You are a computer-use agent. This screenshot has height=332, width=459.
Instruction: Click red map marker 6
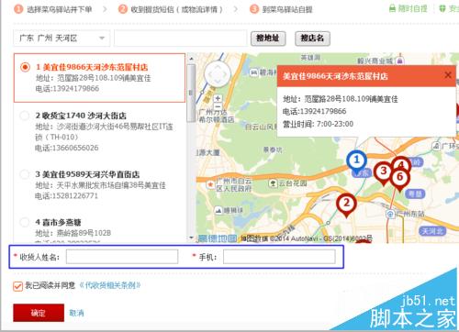[399, 179]
